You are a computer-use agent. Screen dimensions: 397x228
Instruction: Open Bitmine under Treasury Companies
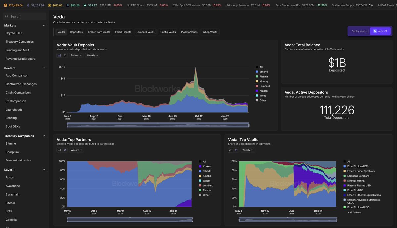[x=11, y=143]
